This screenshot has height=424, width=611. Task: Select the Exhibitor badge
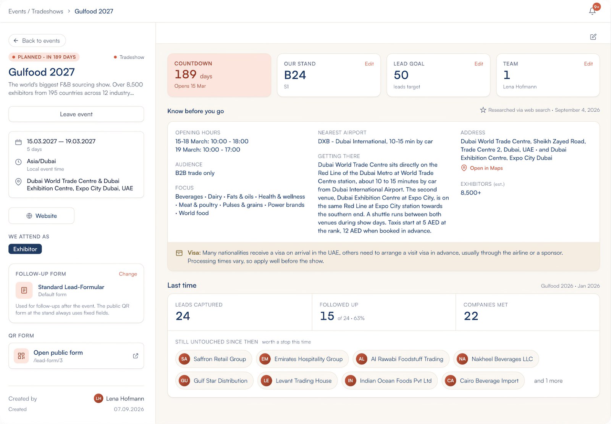point(25,249)
